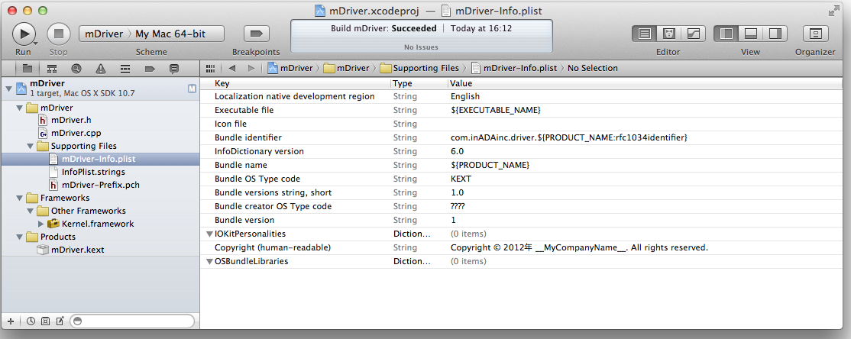The width and height of the screenshot is (851, 339).
Task: Collapse the Products group
Action: 20,237
